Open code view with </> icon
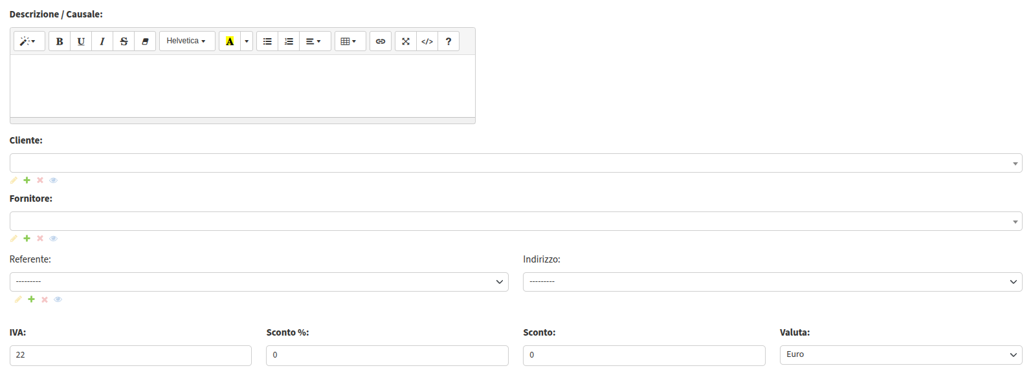 427,41
